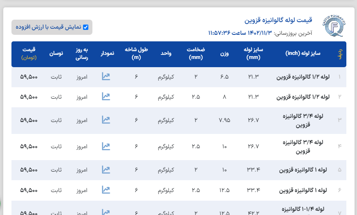Show chart for row 4 pipe, 2.5 mm thick

106,146
